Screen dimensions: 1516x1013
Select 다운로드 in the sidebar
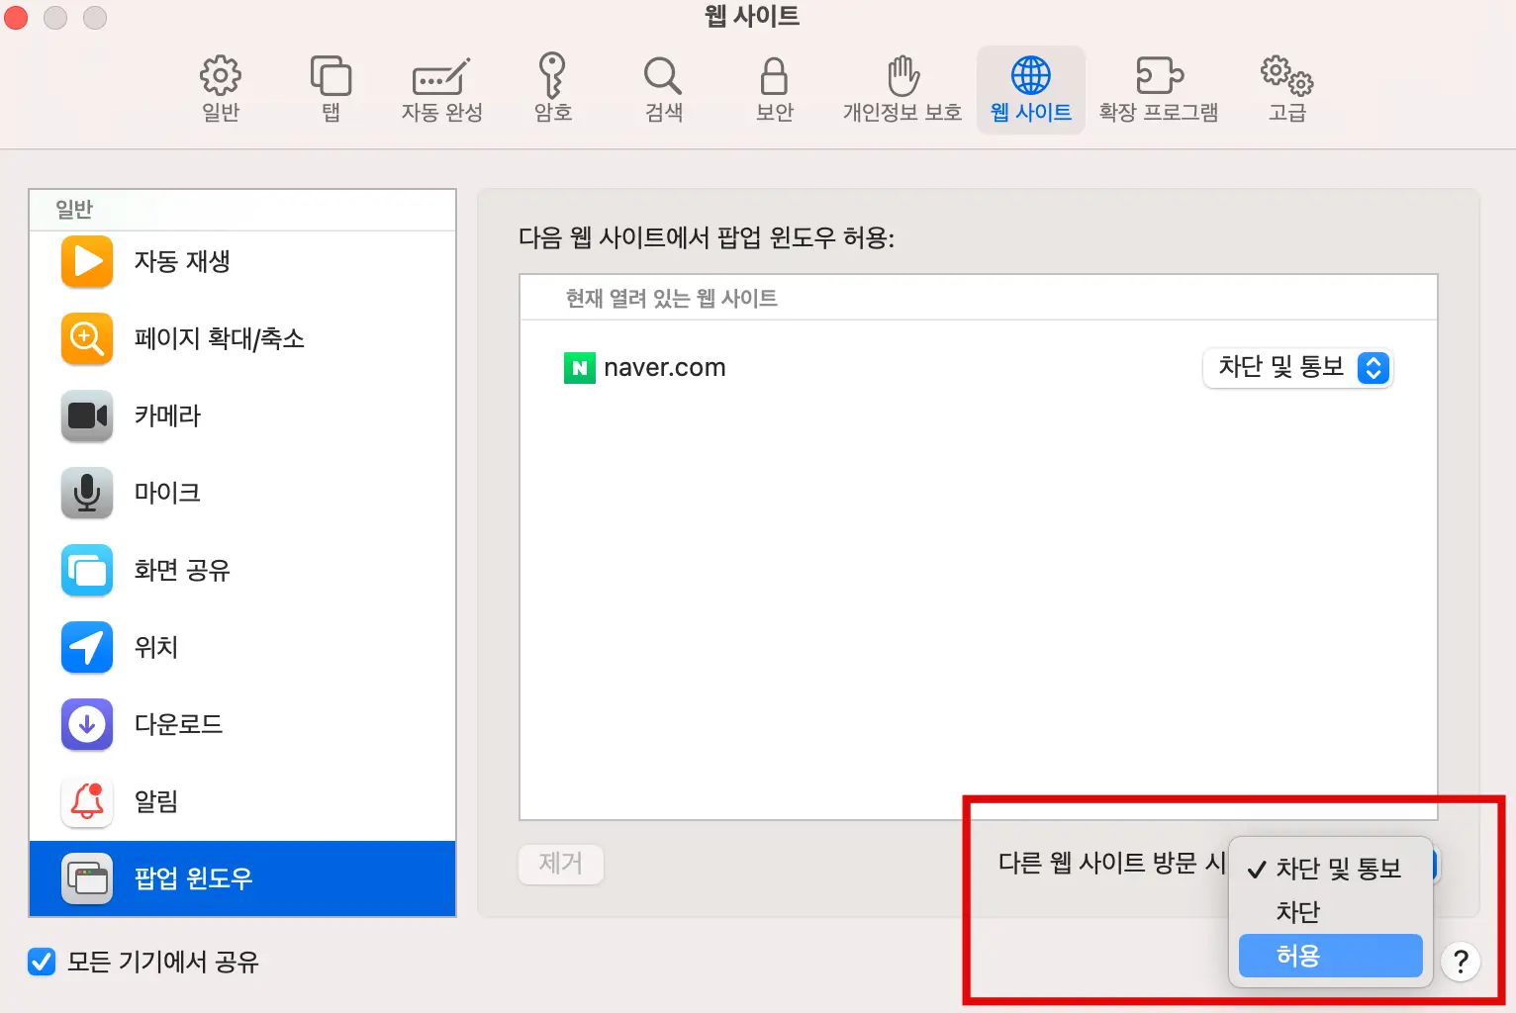click(178, 724)
